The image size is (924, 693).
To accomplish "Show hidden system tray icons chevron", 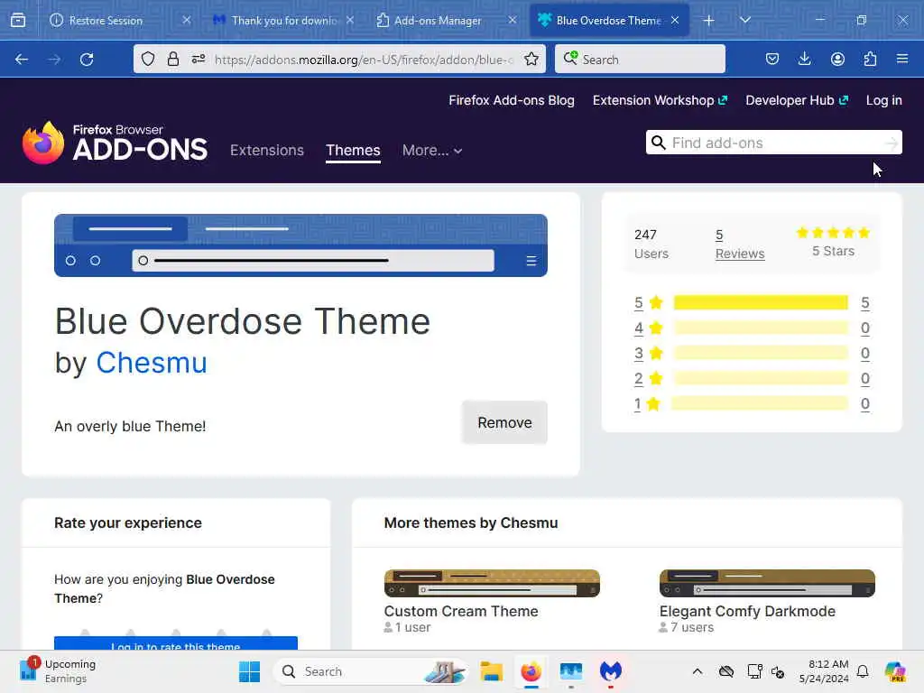I will (698, 671).
